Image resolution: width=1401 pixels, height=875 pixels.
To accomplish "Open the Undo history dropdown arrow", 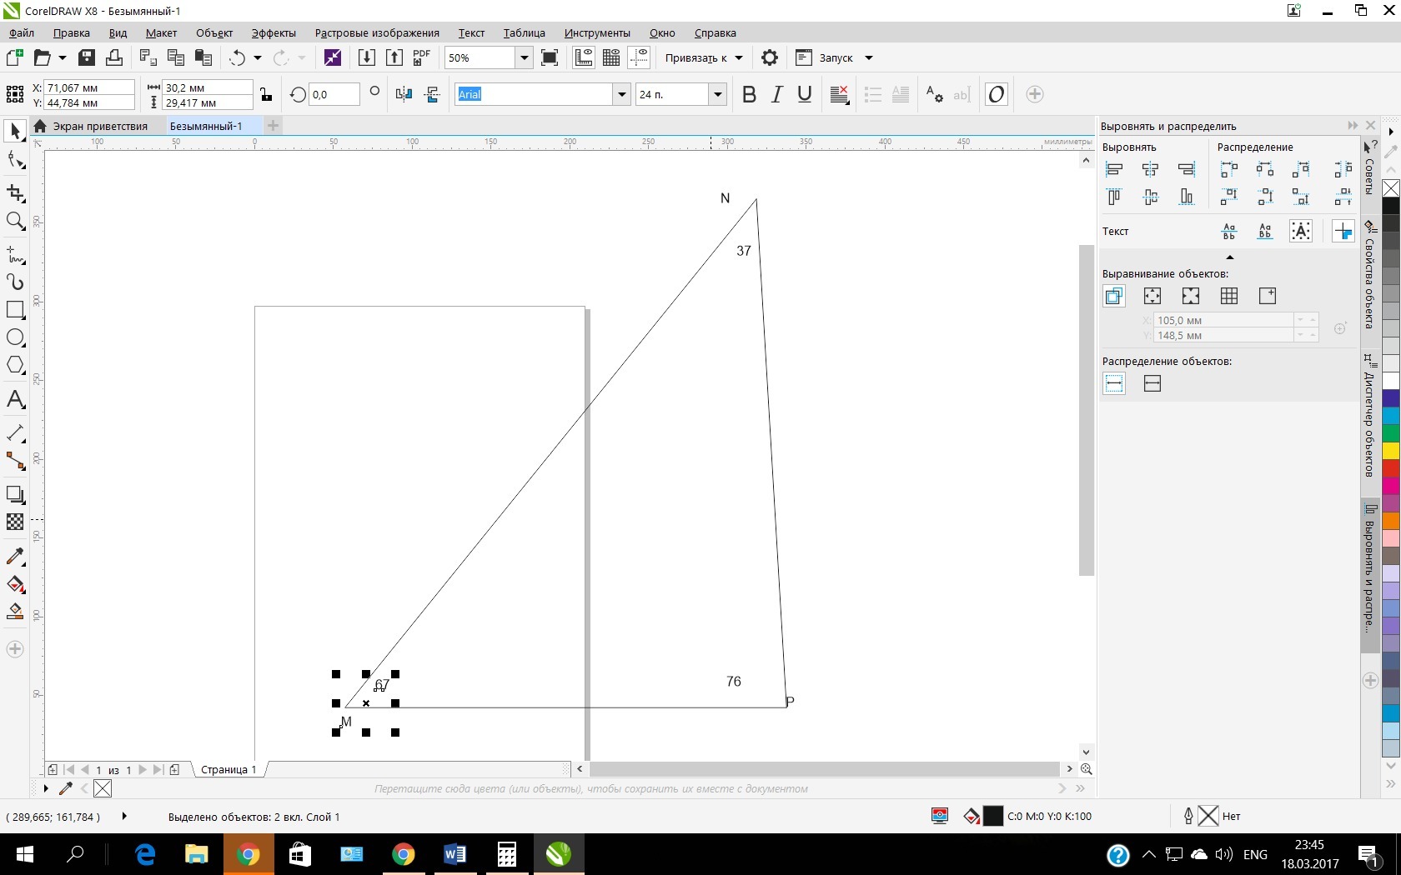I will 258,57.
